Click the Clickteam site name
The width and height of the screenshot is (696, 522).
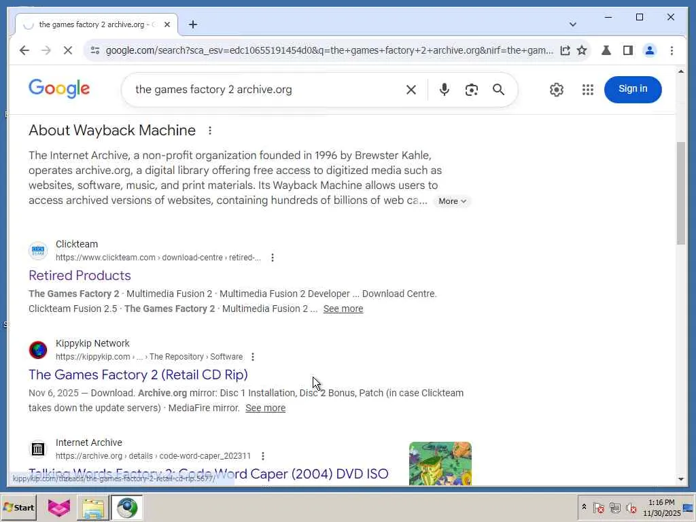(x=77, y=244)
